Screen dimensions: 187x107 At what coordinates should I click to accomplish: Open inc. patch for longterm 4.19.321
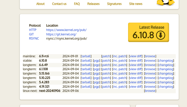pos(120,87)
